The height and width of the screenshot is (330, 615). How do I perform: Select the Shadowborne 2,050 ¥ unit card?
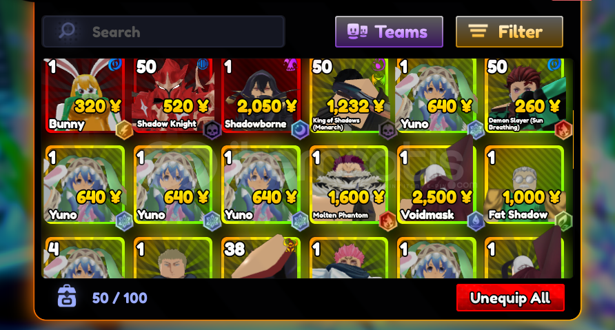[261, 95]
